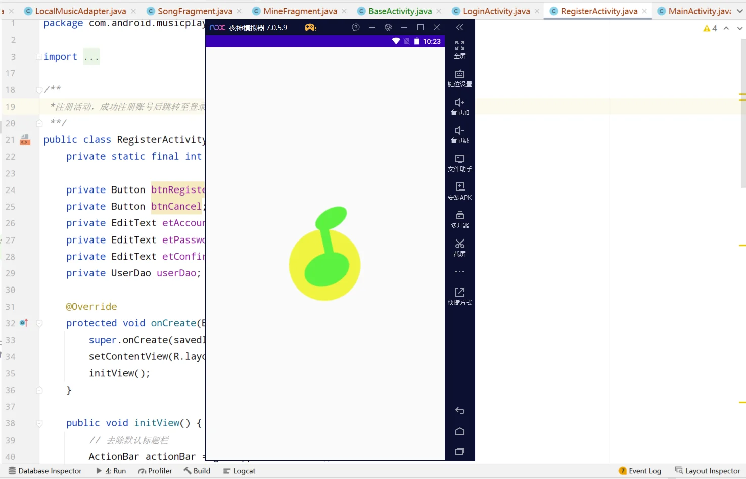
Task: Open the Layout Inspector tool window
Action: tap(708, 471)
